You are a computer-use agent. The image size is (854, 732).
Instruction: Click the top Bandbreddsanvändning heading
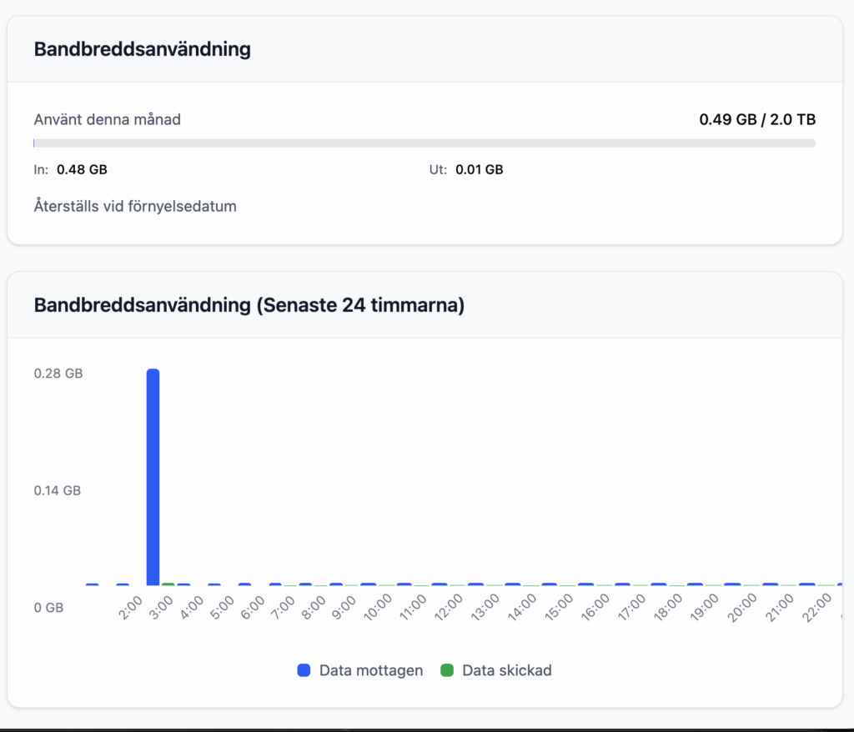click(142, 49)
